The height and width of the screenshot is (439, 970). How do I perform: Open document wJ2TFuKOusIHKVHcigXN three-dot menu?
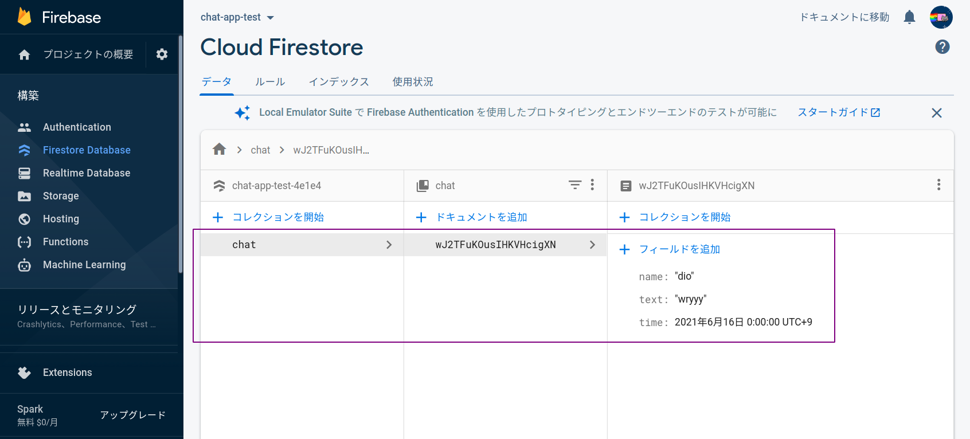pos(938,185)
